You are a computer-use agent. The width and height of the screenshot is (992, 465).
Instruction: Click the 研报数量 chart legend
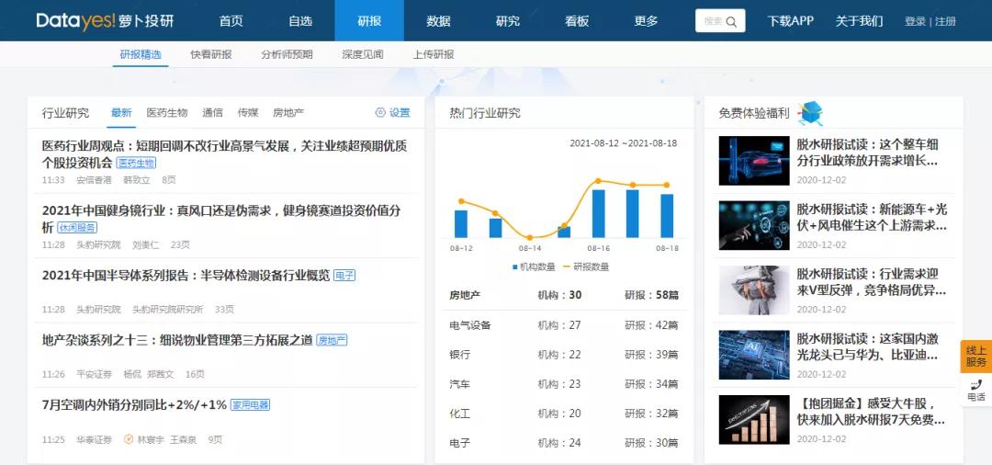tap(587, 267)
